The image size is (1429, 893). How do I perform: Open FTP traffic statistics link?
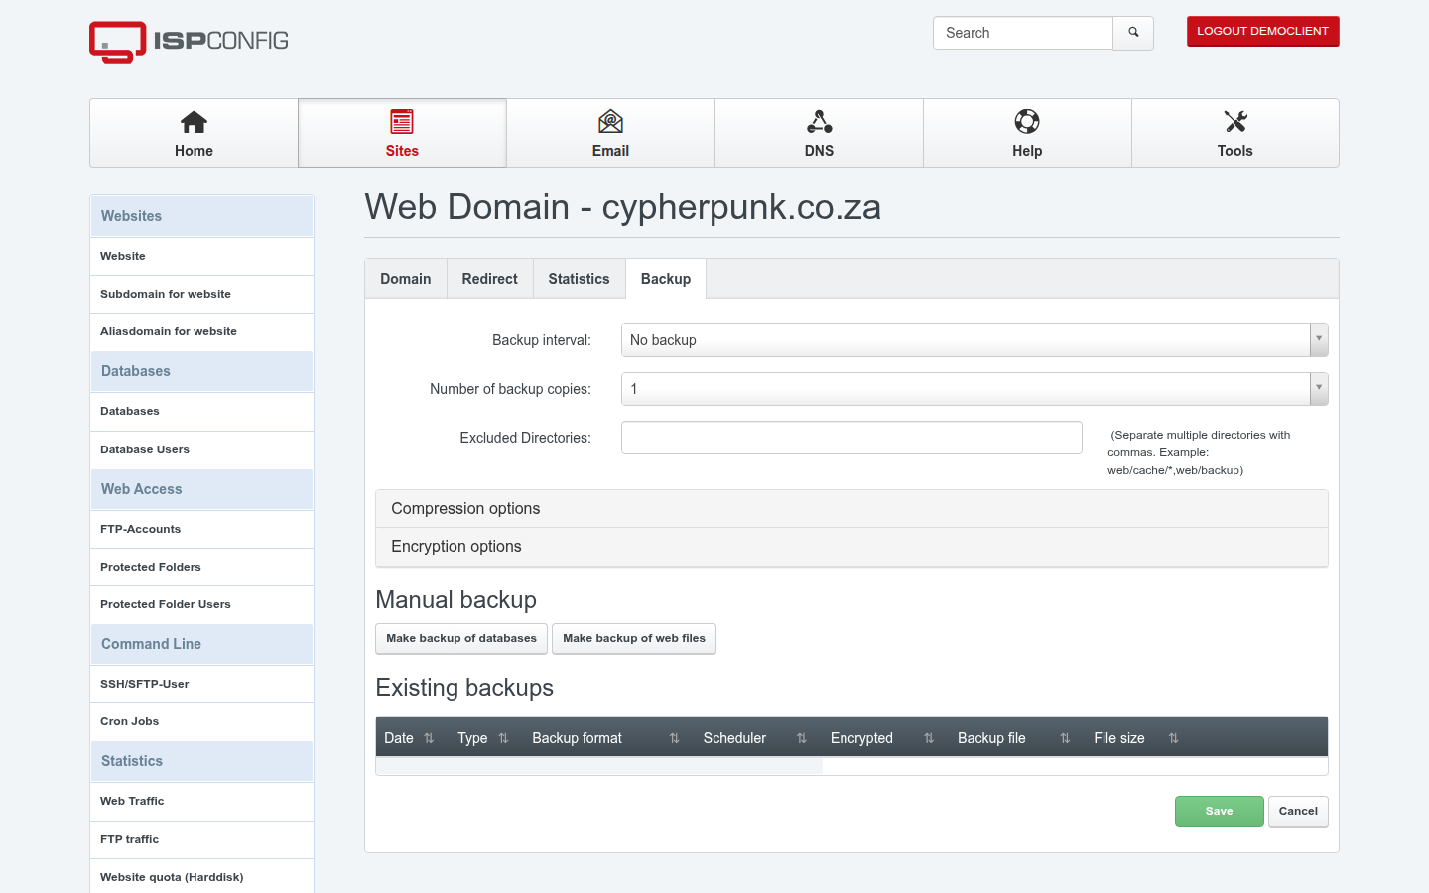point(202,840)
